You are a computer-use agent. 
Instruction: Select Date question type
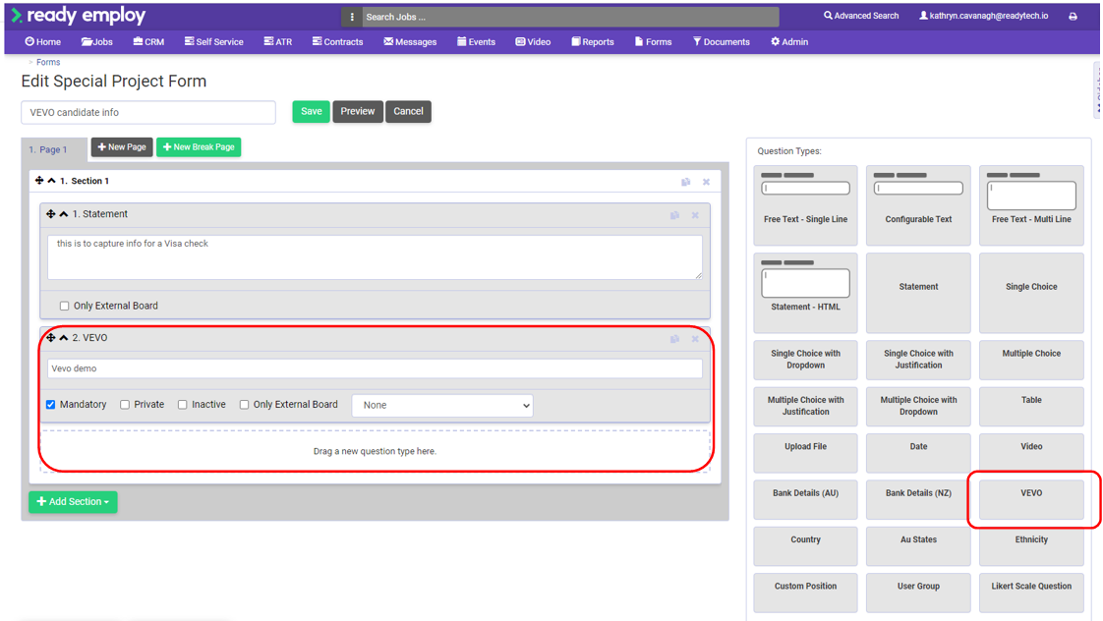918,453
